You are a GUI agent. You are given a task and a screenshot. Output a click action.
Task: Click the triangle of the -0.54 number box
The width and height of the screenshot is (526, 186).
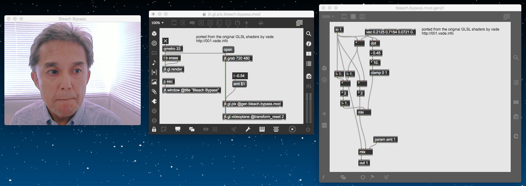click(234, 76)
